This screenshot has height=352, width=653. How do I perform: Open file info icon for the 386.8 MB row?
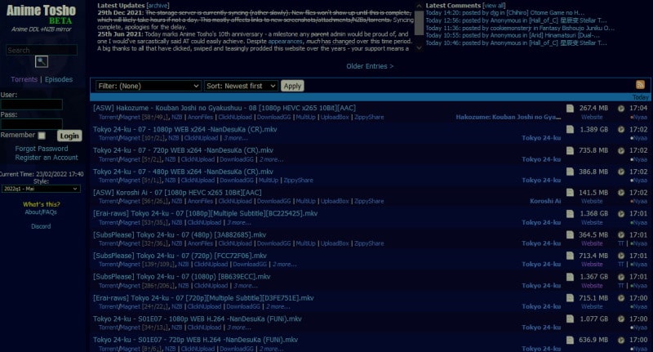coord(570,172)
